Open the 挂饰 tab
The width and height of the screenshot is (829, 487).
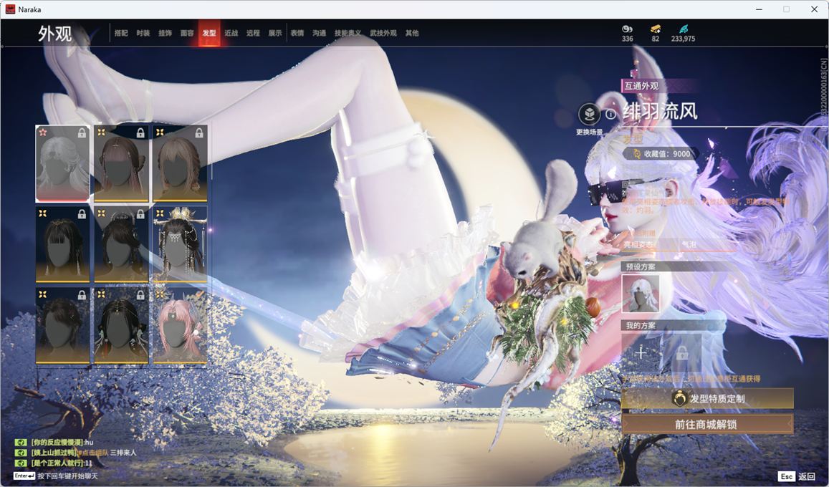pos(165,33)
